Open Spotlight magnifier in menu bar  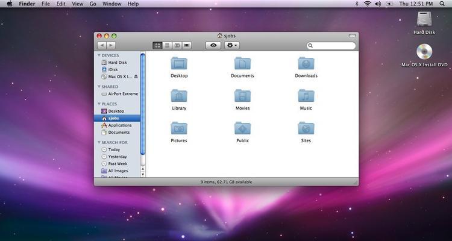[x=442, y=4]
